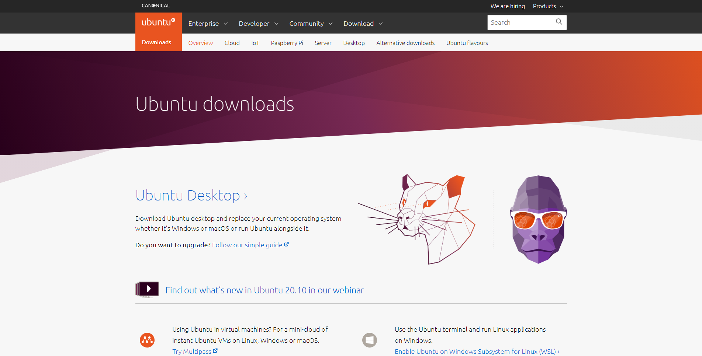
Task: Open the Products dropdown
Action: tap(548, 6)
